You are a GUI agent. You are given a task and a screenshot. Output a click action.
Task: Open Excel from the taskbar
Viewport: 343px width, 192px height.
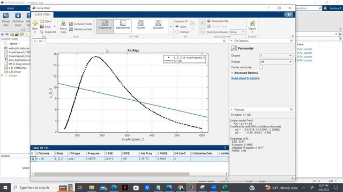point(225,187)
